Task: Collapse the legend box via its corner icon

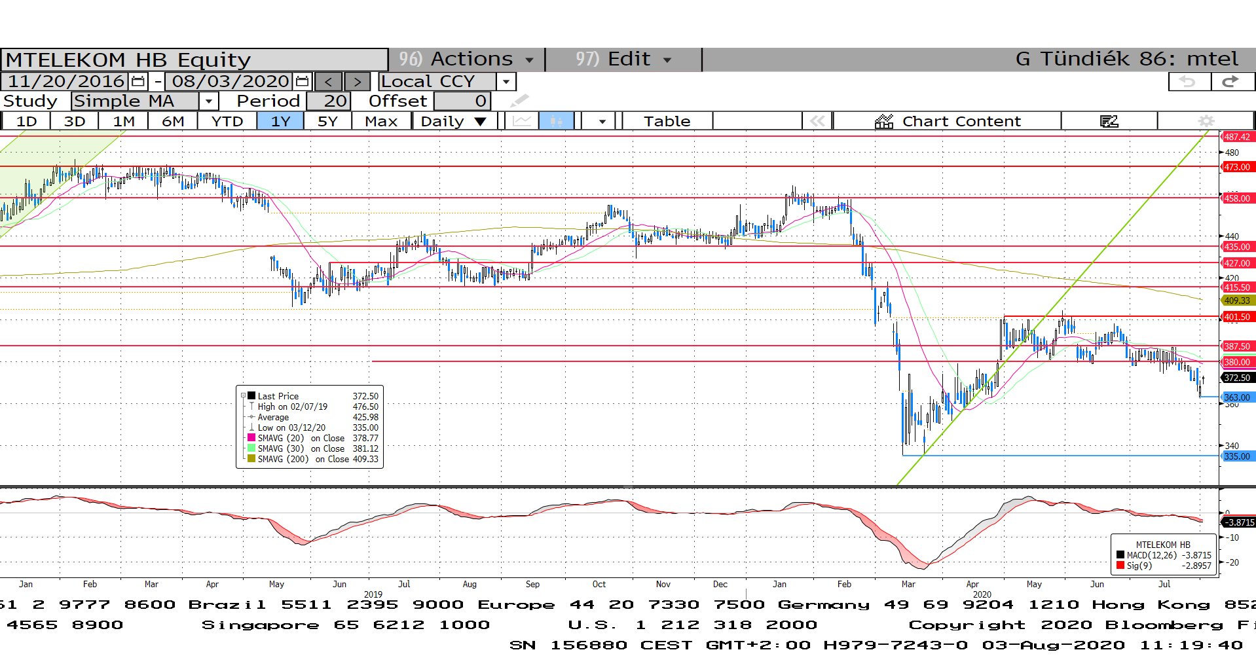Action: click(243, 395)
